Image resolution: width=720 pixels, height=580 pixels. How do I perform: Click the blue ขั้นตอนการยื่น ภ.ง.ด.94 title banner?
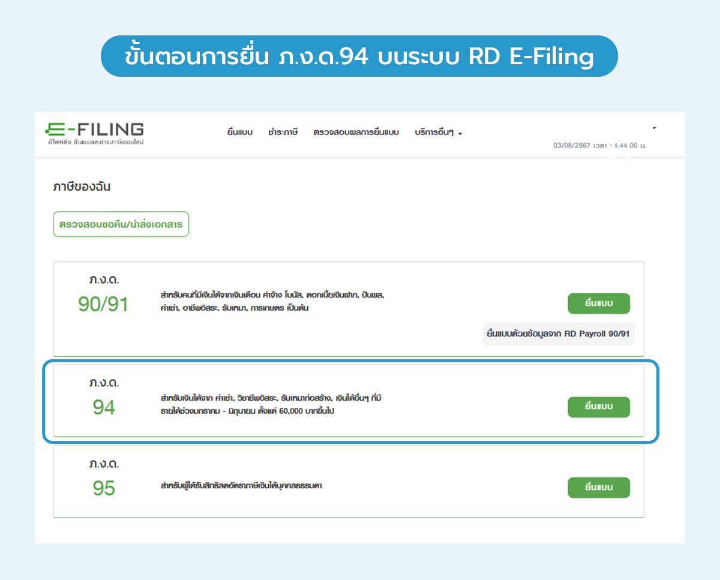(x=359, y=56)
